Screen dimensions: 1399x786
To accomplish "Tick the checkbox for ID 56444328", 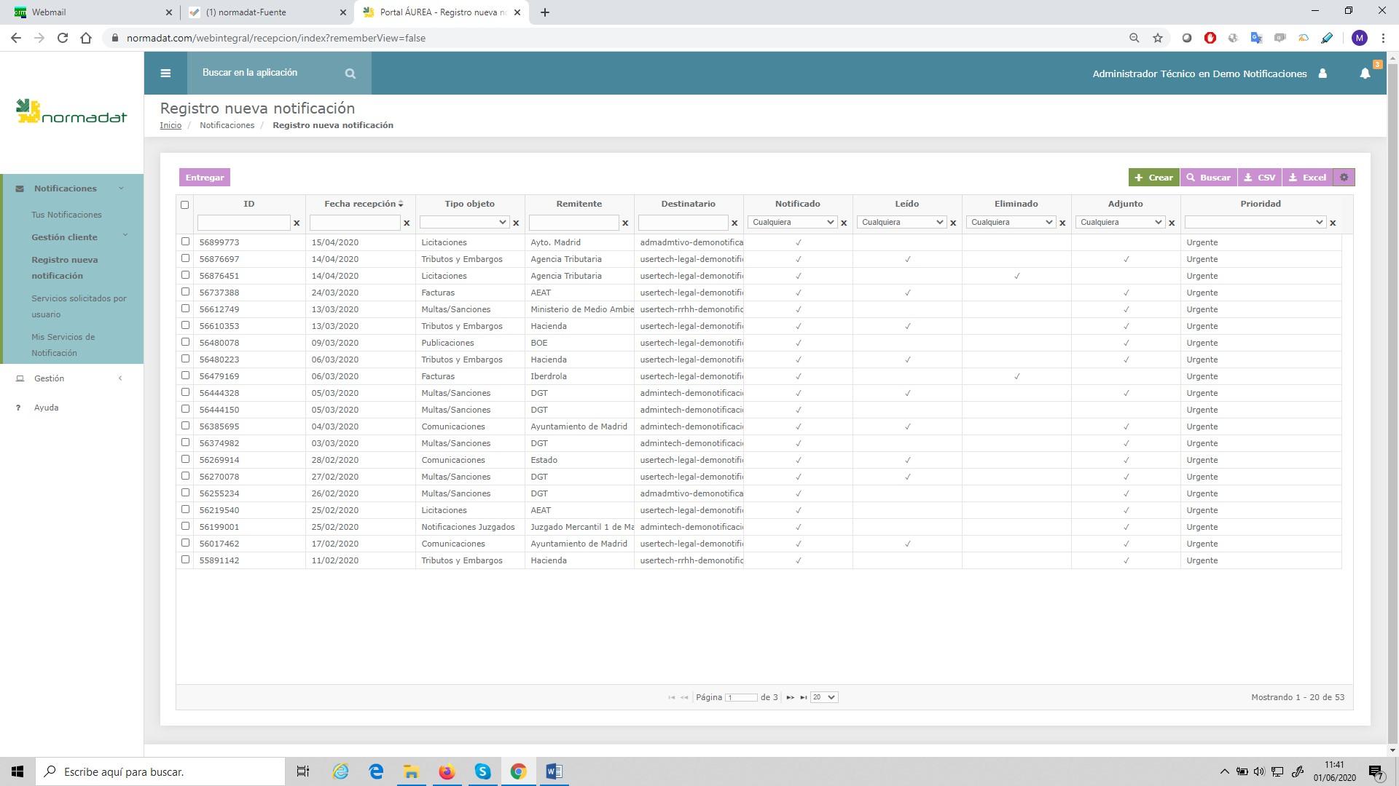I will [185, 392].
